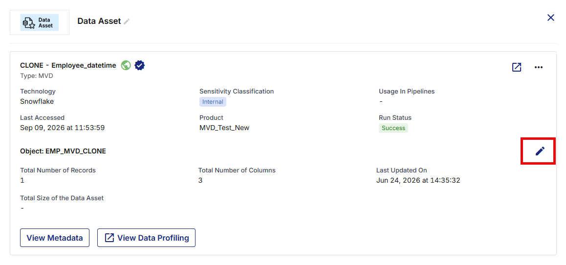566x265 pixels.
Task: Click the green globe icon beside Employee_datetime
Action: point(126,65)
